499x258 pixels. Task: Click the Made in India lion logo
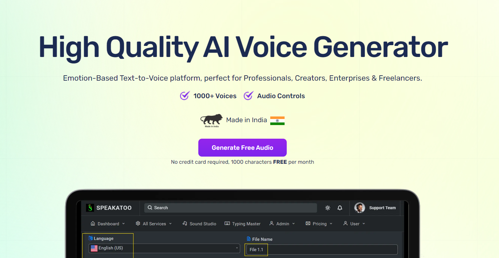[212, 121]
